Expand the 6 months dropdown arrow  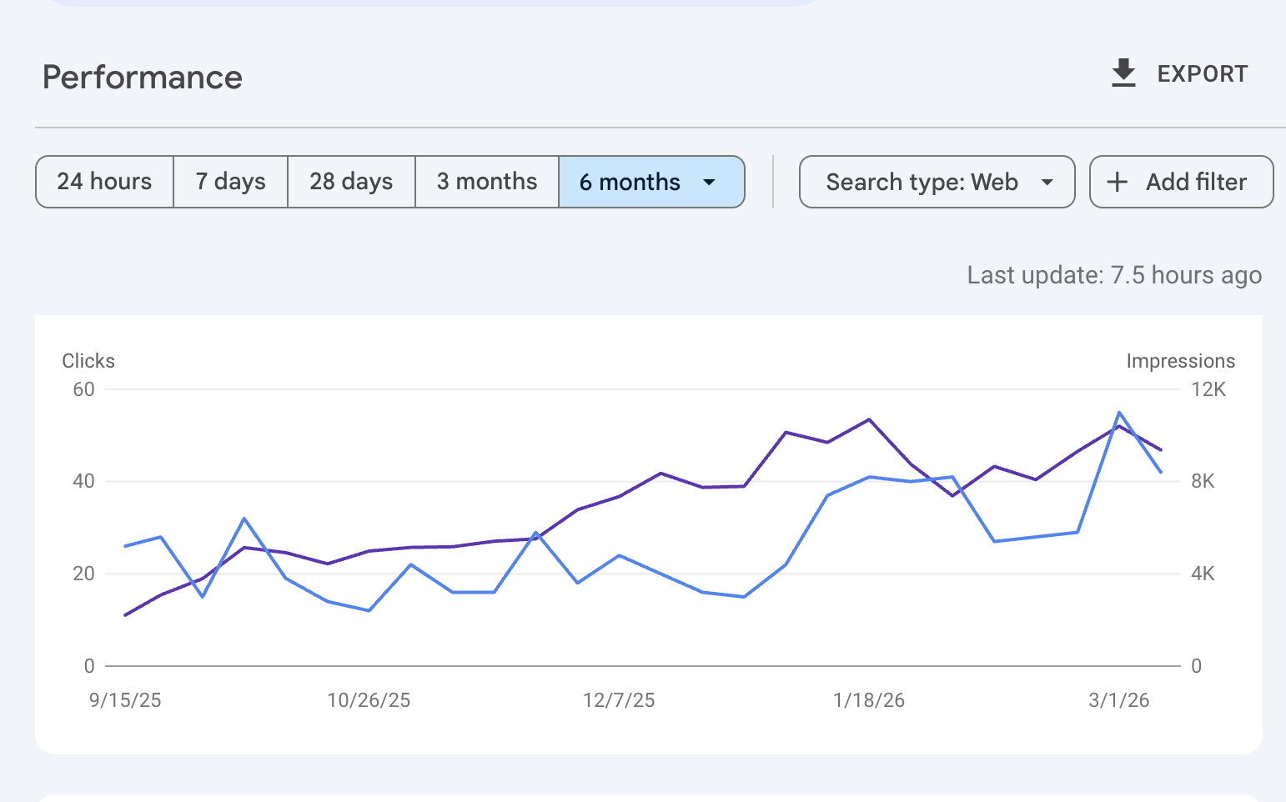(709, 182)
